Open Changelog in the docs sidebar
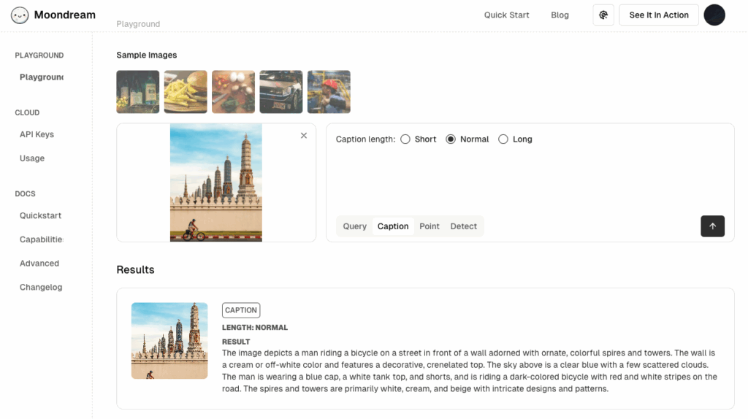Image resolution: width=748 pixels, height=419 pixels. (41, 288)
